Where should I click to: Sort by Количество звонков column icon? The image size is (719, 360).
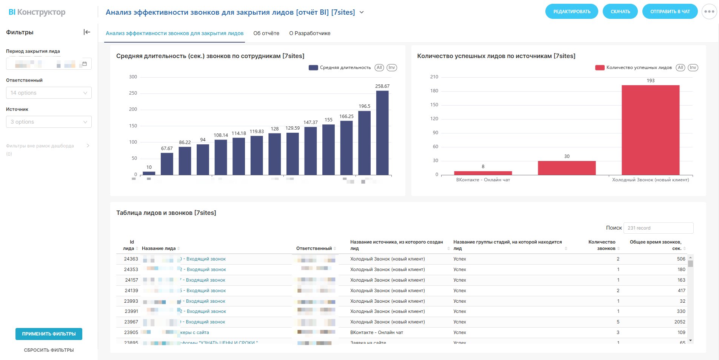coord(619,248)
